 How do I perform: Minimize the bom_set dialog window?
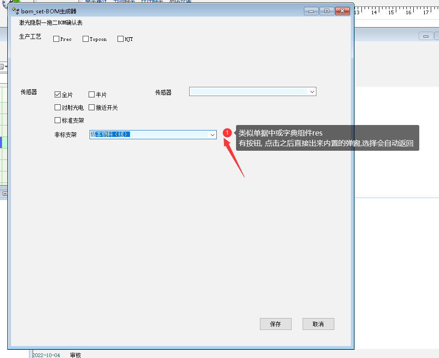(311, 11)
